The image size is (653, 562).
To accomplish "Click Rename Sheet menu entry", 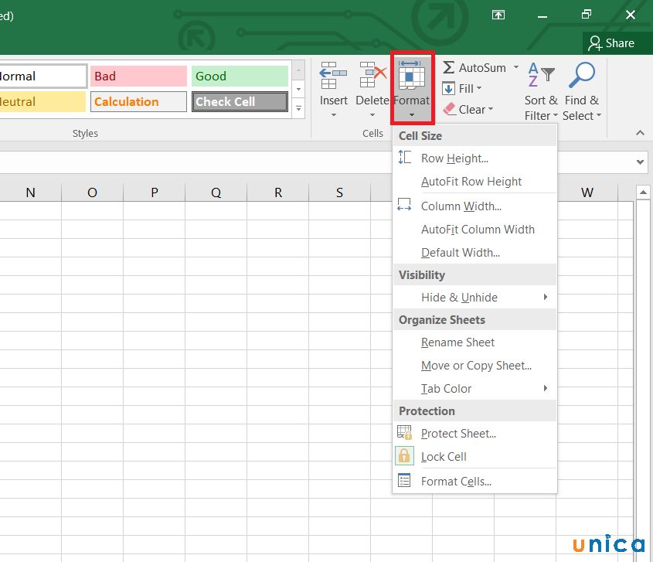I will click(x=457, y=342).
